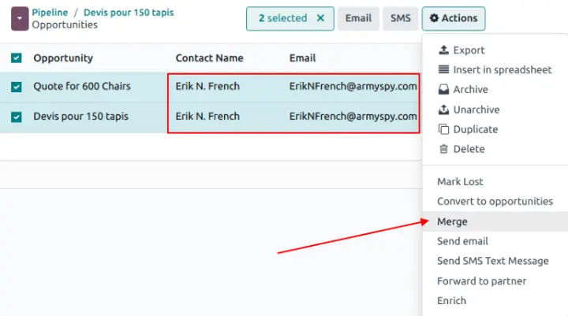The image size is (568, 316).
Task: Choose Merge from the Actions menu
Action: coord(452,221)
